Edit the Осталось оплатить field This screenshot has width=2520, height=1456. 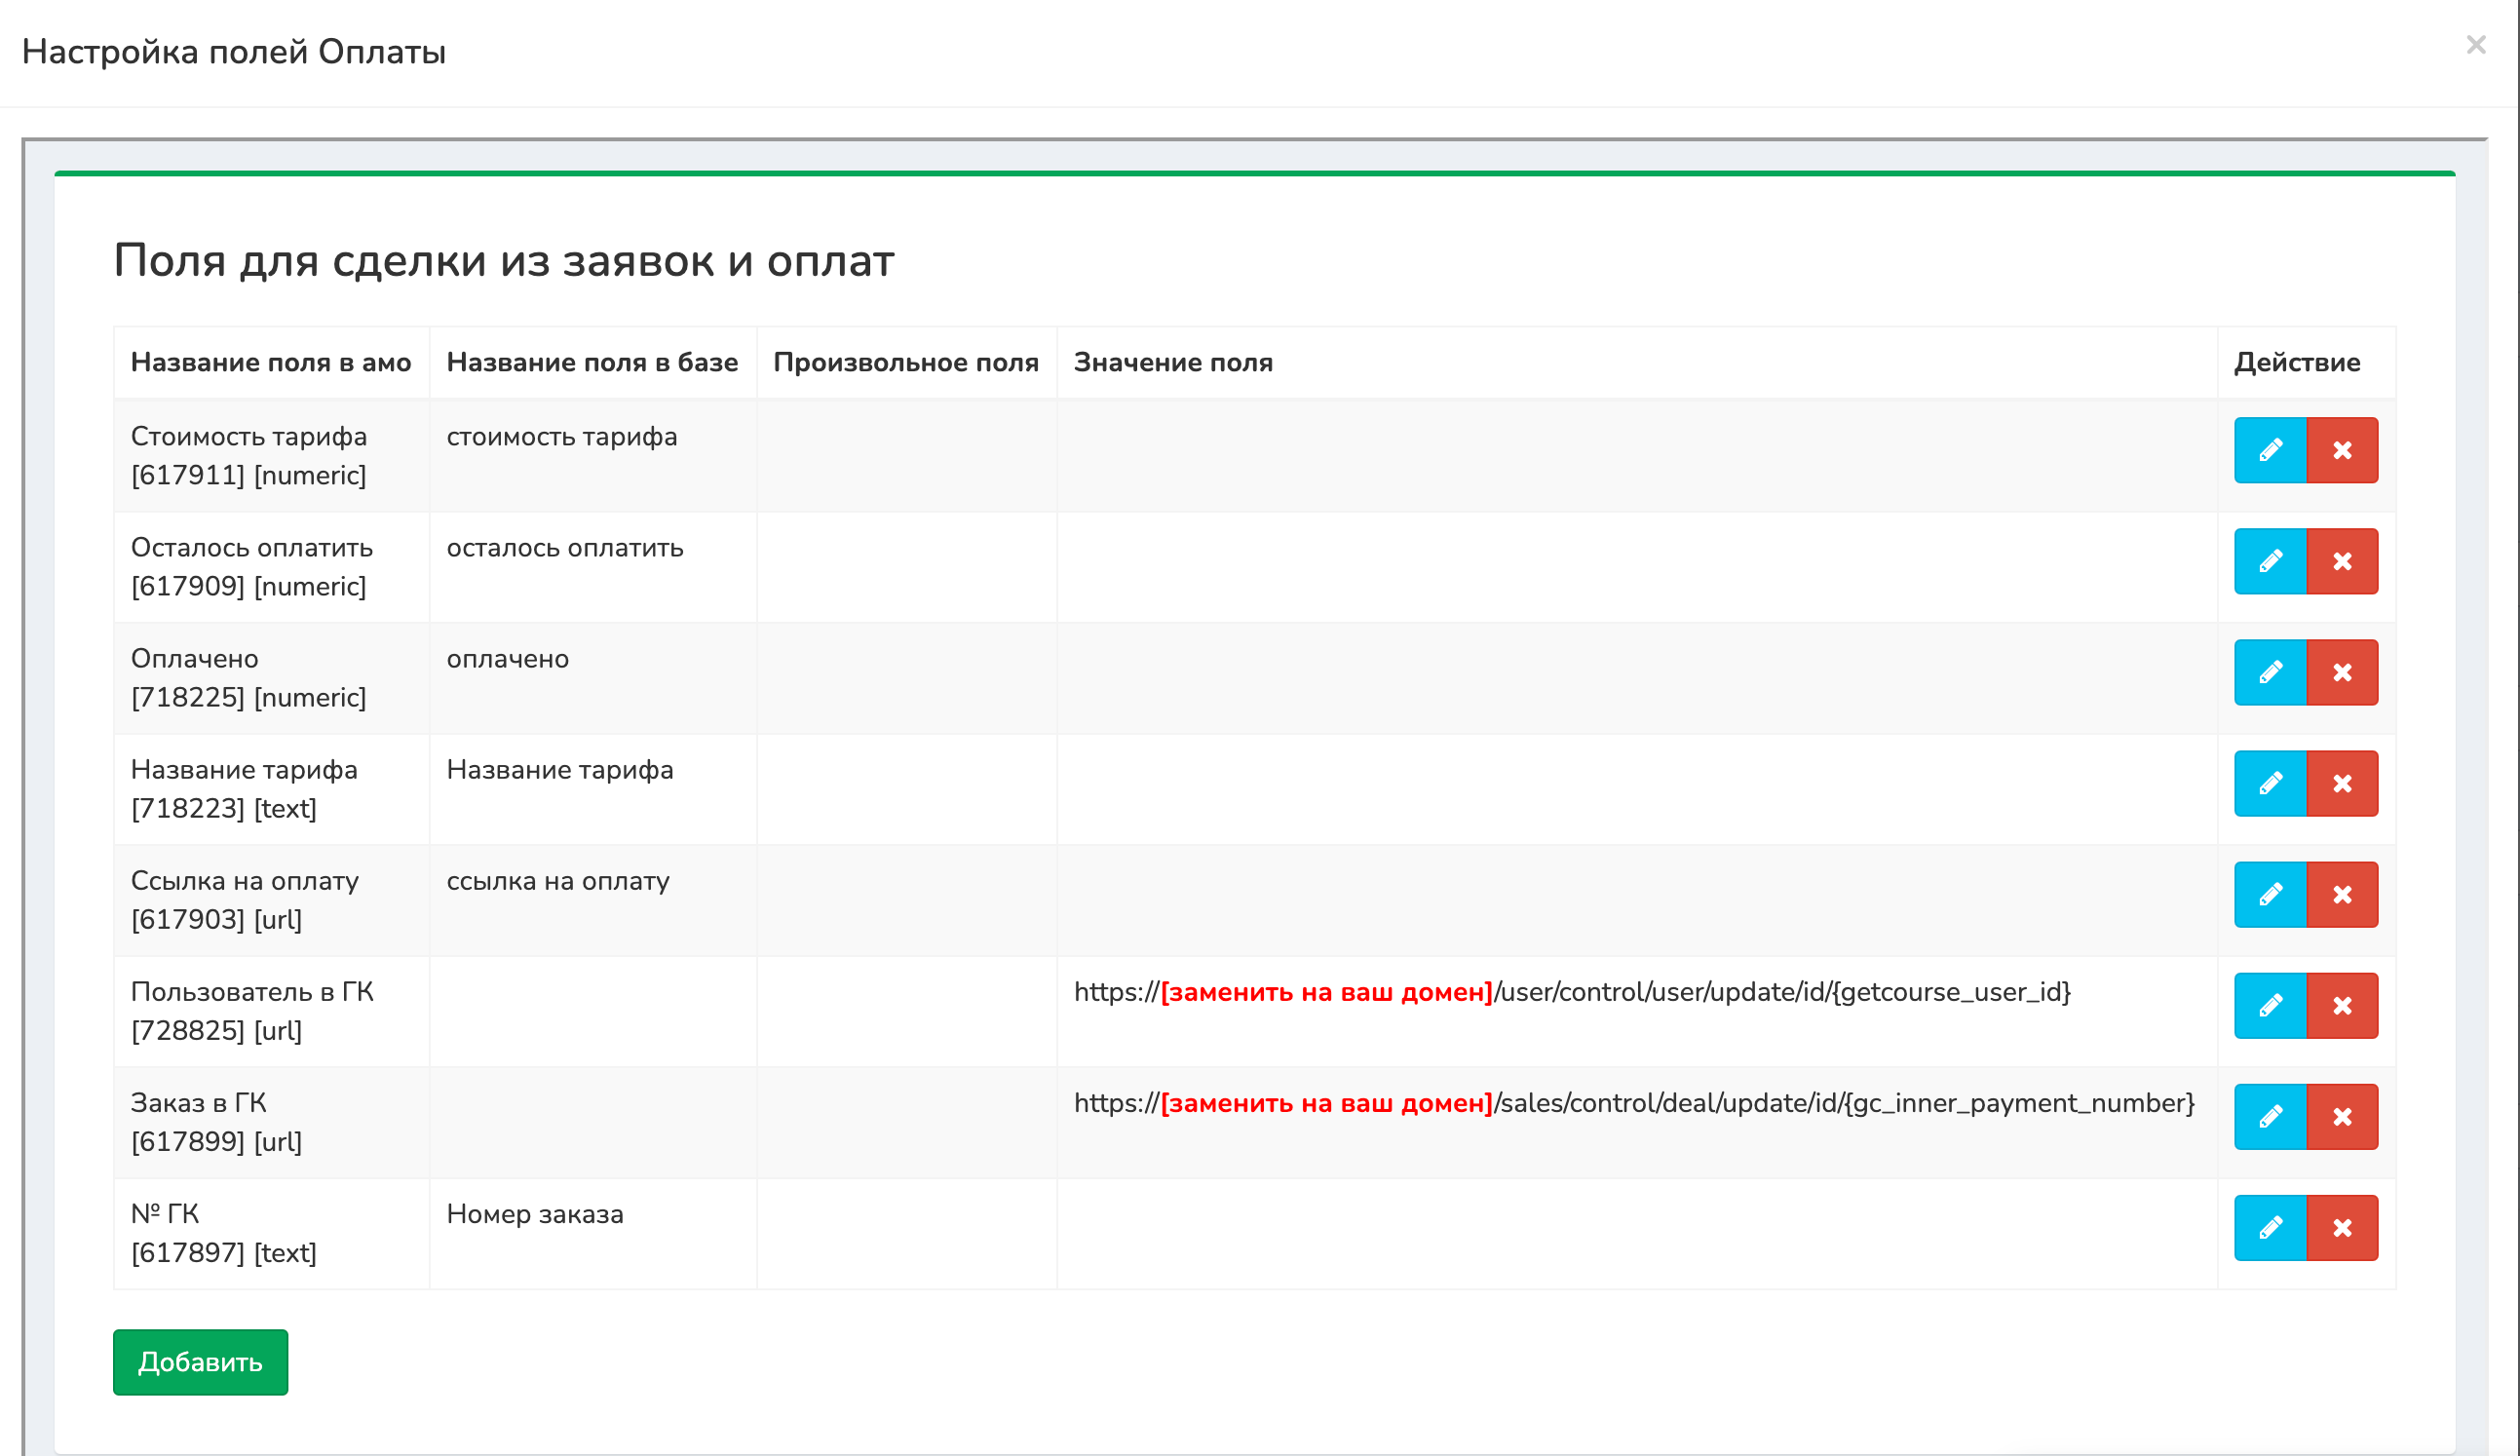point(2270,561)
